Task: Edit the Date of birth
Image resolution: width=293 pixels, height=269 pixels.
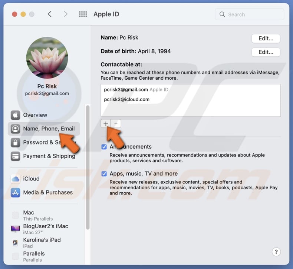Action: 266,52
